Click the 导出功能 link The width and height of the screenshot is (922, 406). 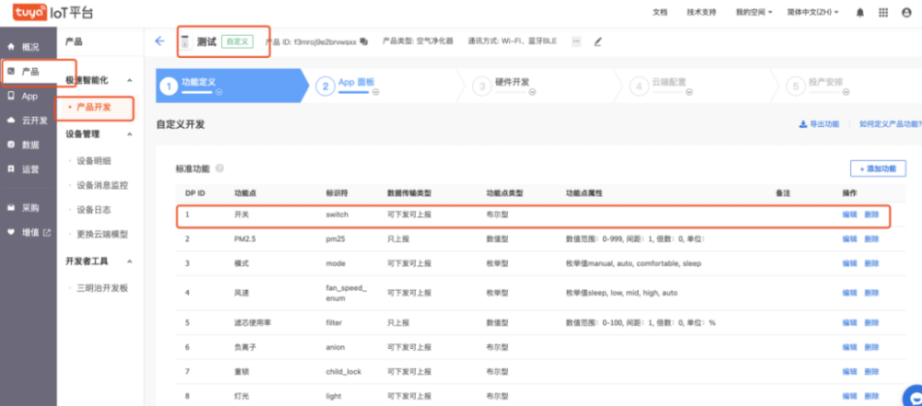(818, 123)
